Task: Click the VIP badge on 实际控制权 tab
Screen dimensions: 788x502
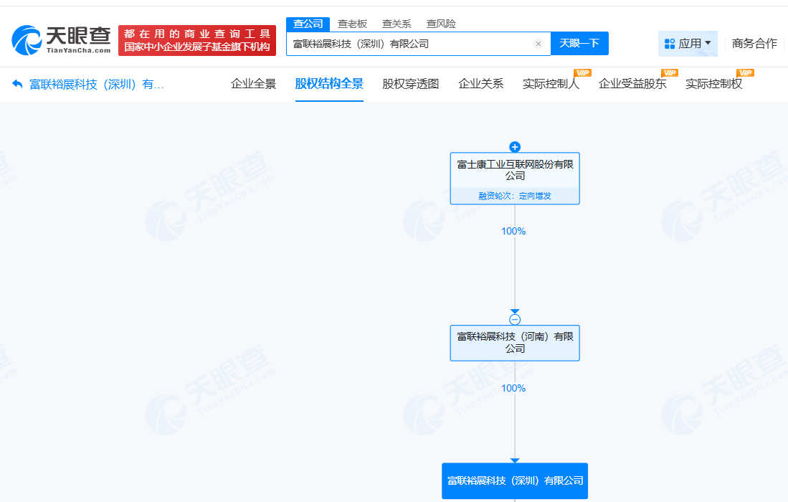Action: click(x=746, y=72)
